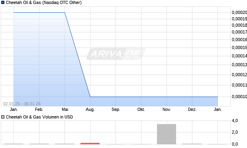Click the 'Nov.' x-axis label
Screen dimensions: 247x148
[167, 109]
